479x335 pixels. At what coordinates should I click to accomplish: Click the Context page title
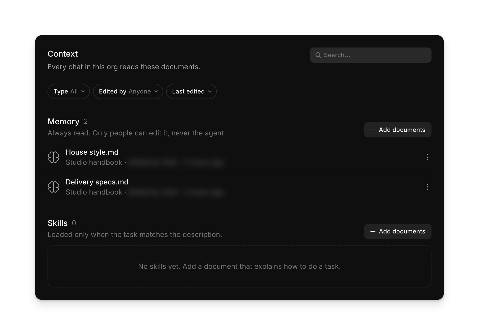pos(63,54)
